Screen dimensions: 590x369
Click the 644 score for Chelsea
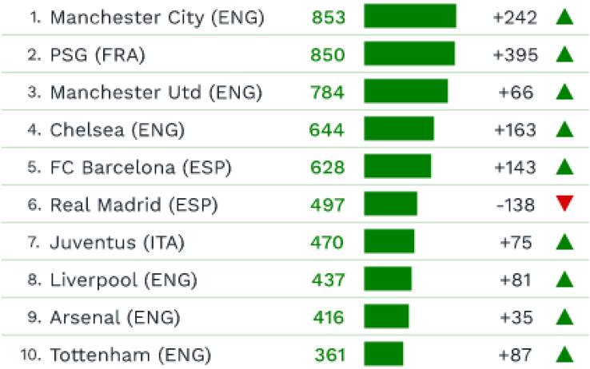point(327,129)
